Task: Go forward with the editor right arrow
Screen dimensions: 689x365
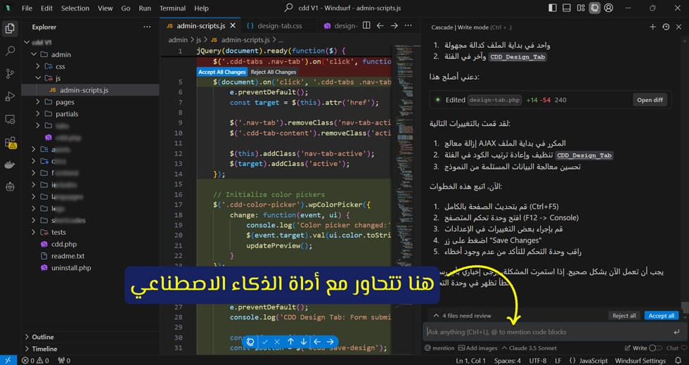Action: point(394,25)
